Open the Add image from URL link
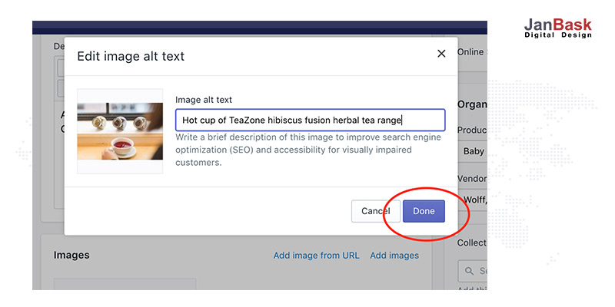The image size is (615, 307). click(316, 255)
